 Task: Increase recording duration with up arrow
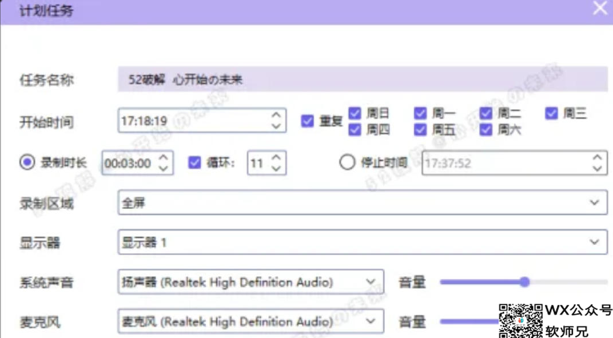pyautogui.click(x=163, y=158)
